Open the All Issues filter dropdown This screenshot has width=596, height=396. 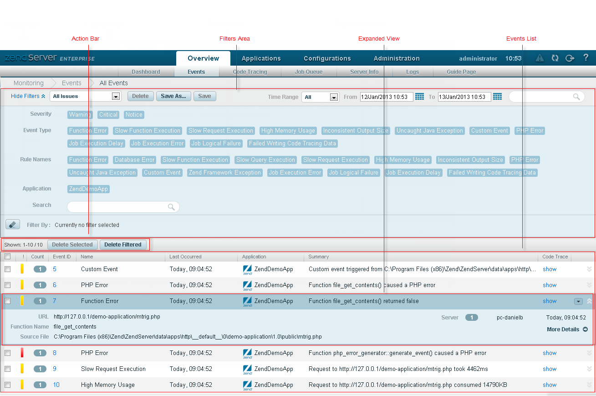(x=116, y=97)
